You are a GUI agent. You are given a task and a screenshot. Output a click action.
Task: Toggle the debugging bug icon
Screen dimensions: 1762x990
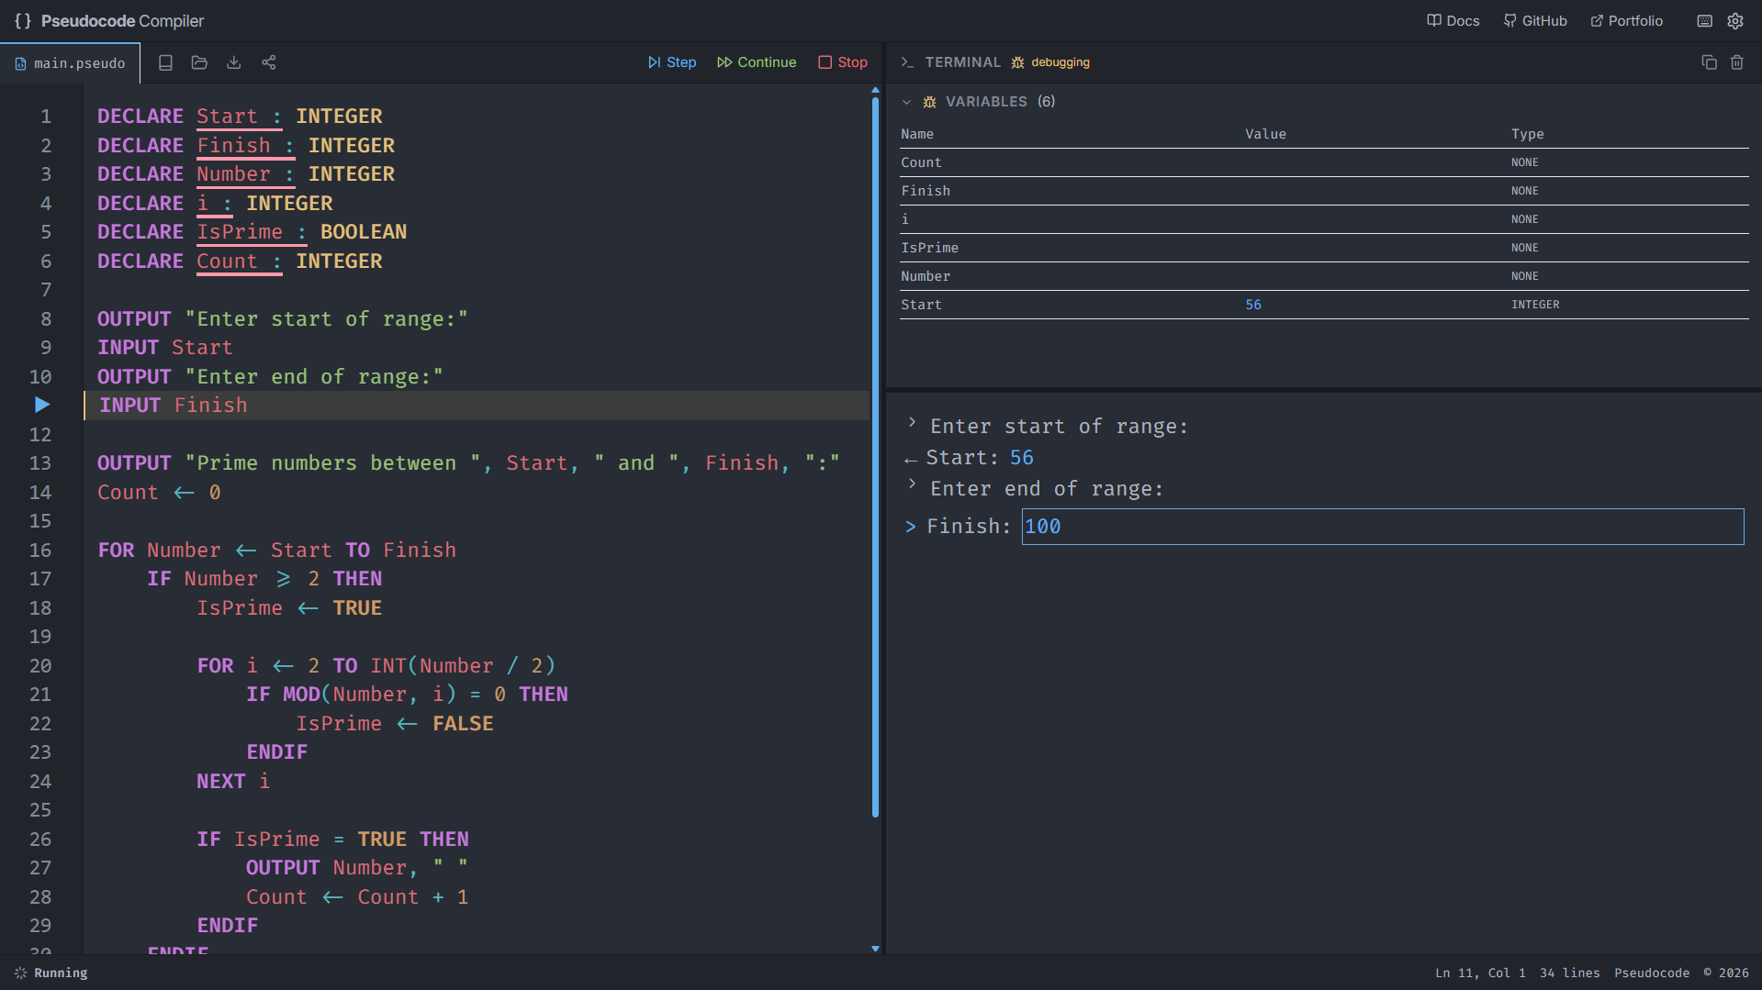click(x=1016, y=62)
